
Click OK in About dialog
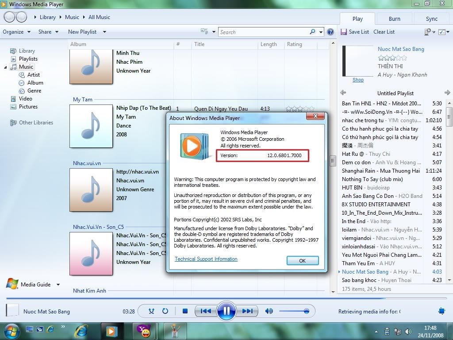click(x=303, y=260)
